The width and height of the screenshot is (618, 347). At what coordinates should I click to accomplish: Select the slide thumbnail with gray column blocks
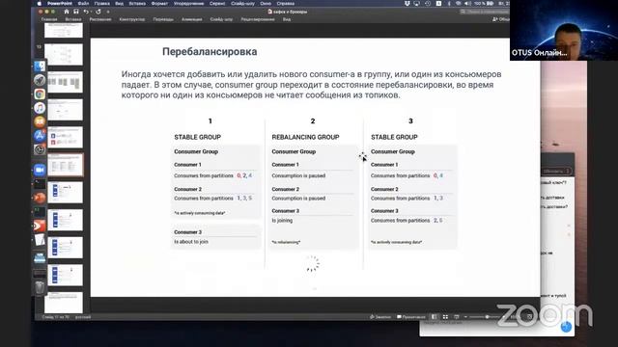[66, 82]
